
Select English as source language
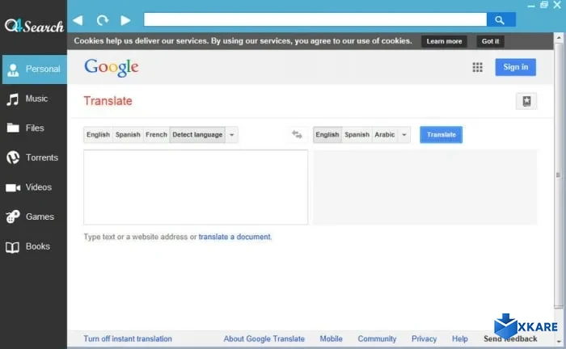click(x=98, y=134)
